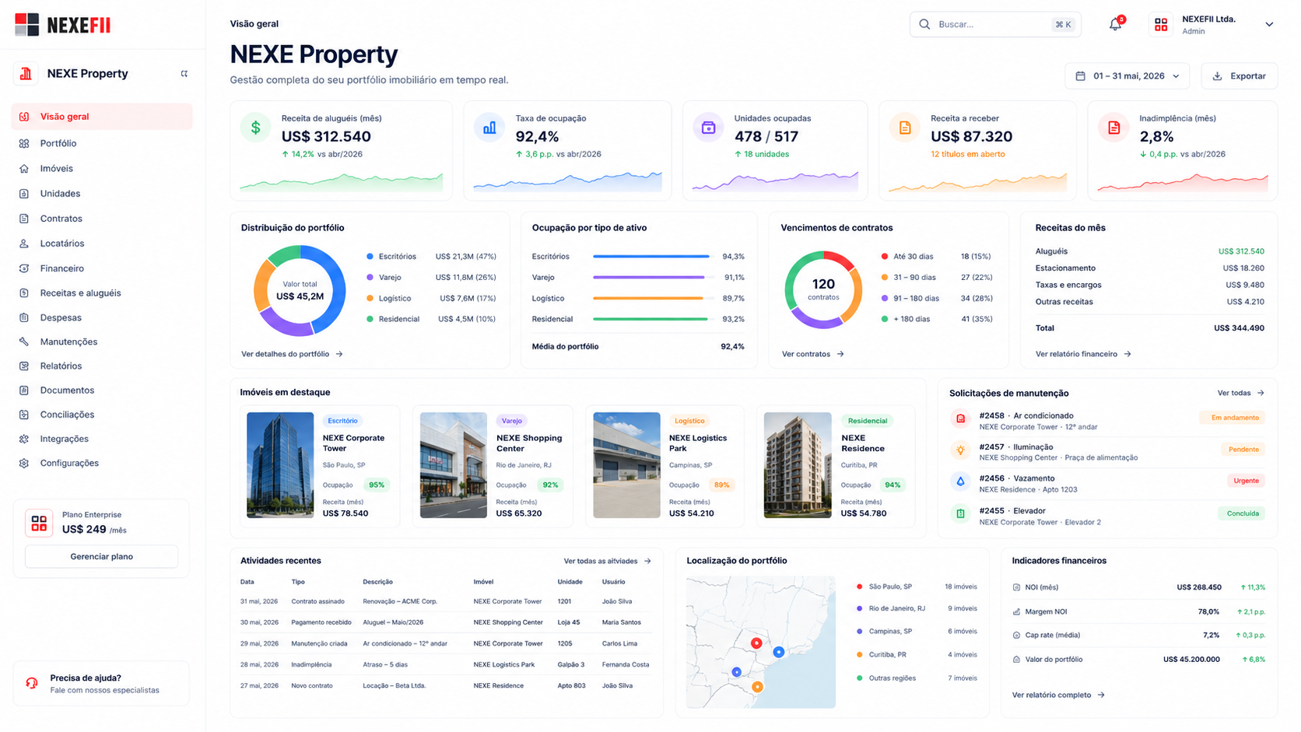Screen dimensions: 1301x732
Task: Click the notification bell icon
Action: [x=1115, y=24]
